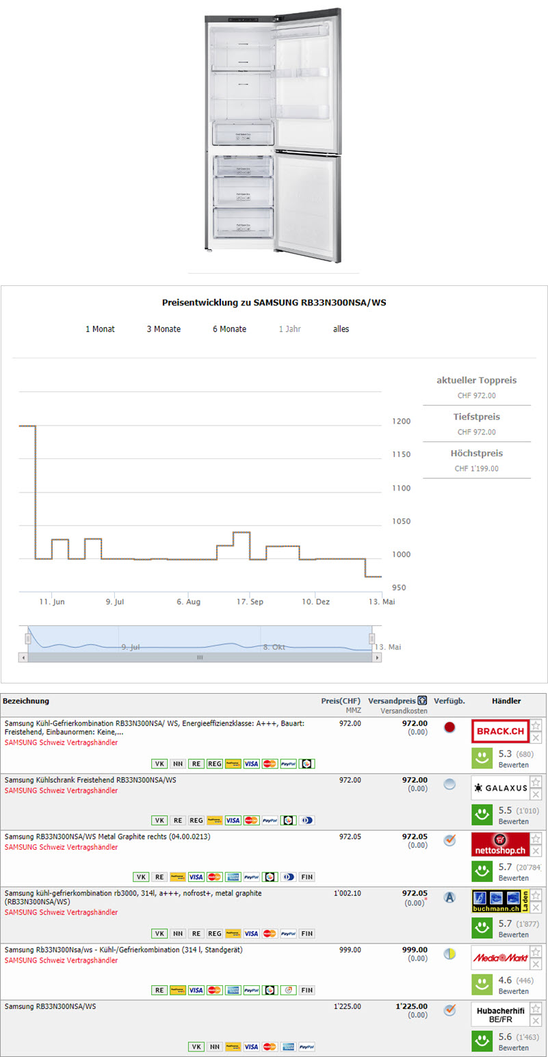Click the X icon beside nettoshop.ch logo
Image resolution: width=548 pixels, height=1057 pixels.
(536, 850)
